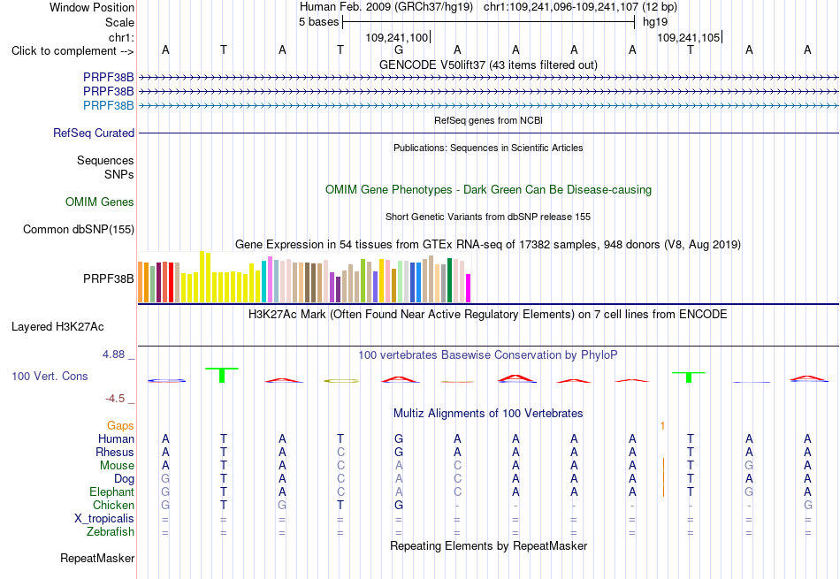Click '100 vertebrates Basewise Conservation by PhyloP' title

[488, 355]
